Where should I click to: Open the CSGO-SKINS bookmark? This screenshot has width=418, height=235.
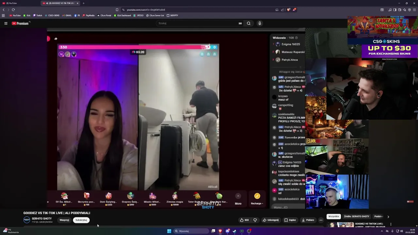click(52, 15)
